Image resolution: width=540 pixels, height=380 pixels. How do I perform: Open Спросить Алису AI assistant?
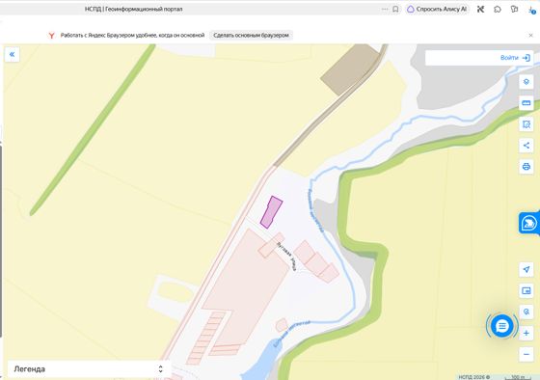pos(438,10)
